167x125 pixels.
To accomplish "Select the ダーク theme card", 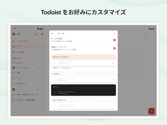I will tap(83, 90).
